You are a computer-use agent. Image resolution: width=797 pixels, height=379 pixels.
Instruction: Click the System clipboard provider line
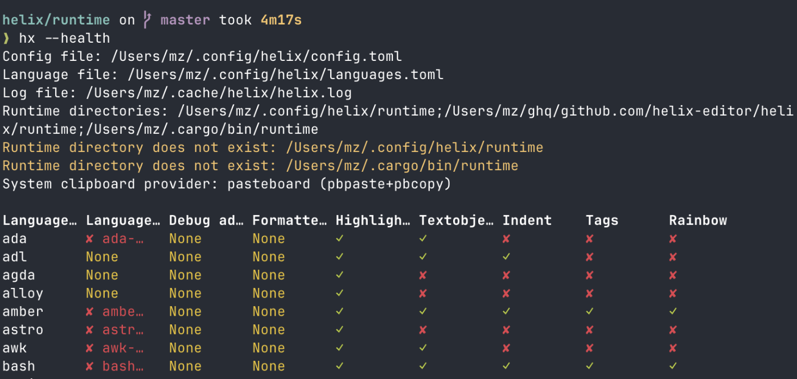coord(227,184)
